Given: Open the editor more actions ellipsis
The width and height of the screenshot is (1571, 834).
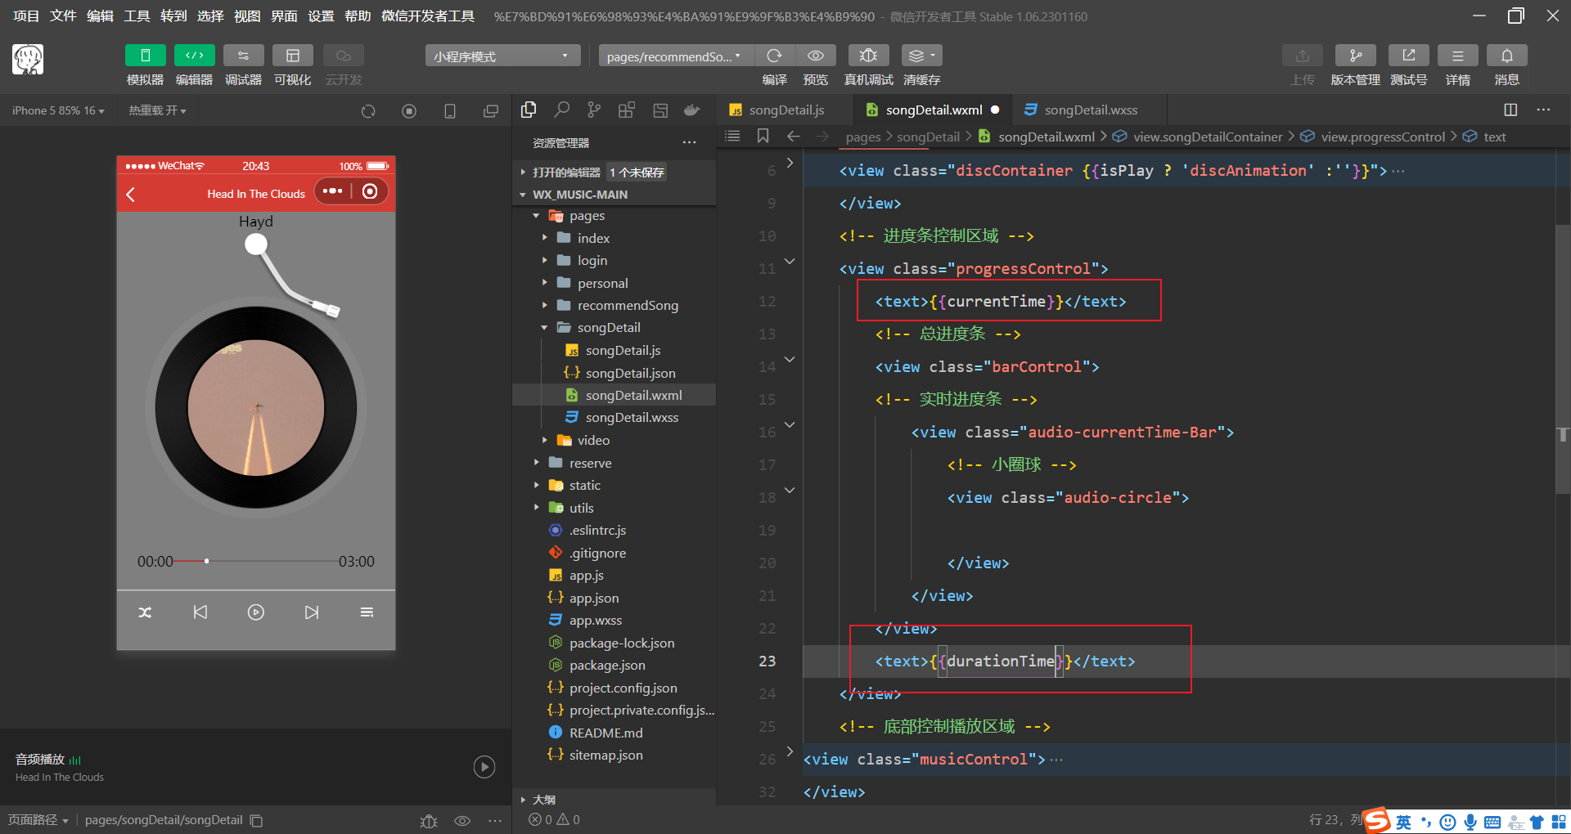Looking at the screenshot, I should [1543, 110].
